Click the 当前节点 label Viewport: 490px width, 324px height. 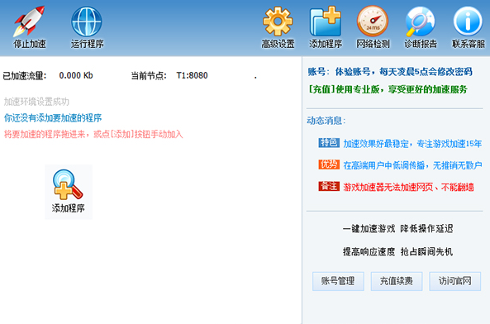[x=149, y=75]
